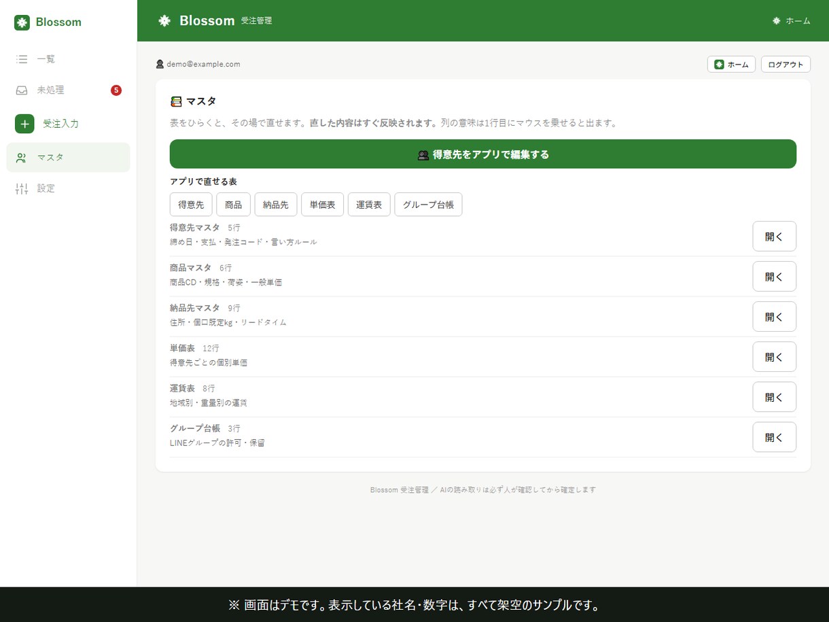This screenshot has height=622, width=829.
Task: Select the 得意先 chip
Action: (191, 205)
